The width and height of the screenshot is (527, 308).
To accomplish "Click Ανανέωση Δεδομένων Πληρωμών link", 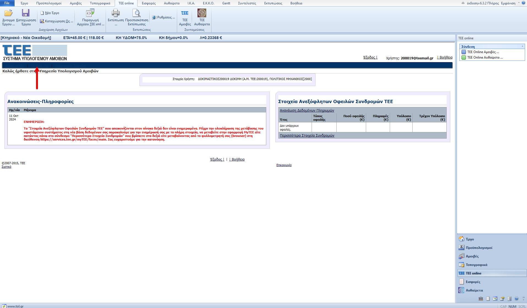I will point(307,111).
